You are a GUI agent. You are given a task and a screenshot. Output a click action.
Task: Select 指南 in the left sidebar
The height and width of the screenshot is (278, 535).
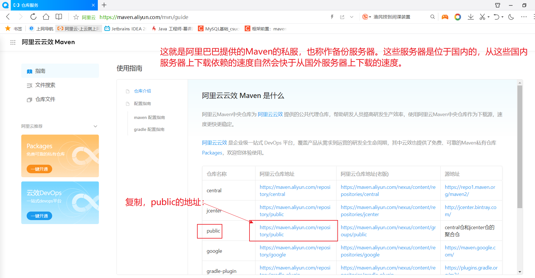coord(60,71)
